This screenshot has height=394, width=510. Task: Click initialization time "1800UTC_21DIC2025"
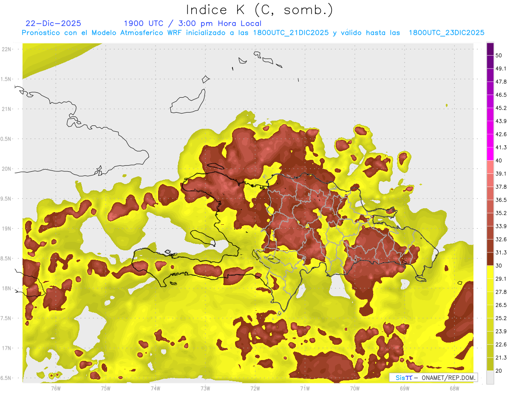[291, 33]
